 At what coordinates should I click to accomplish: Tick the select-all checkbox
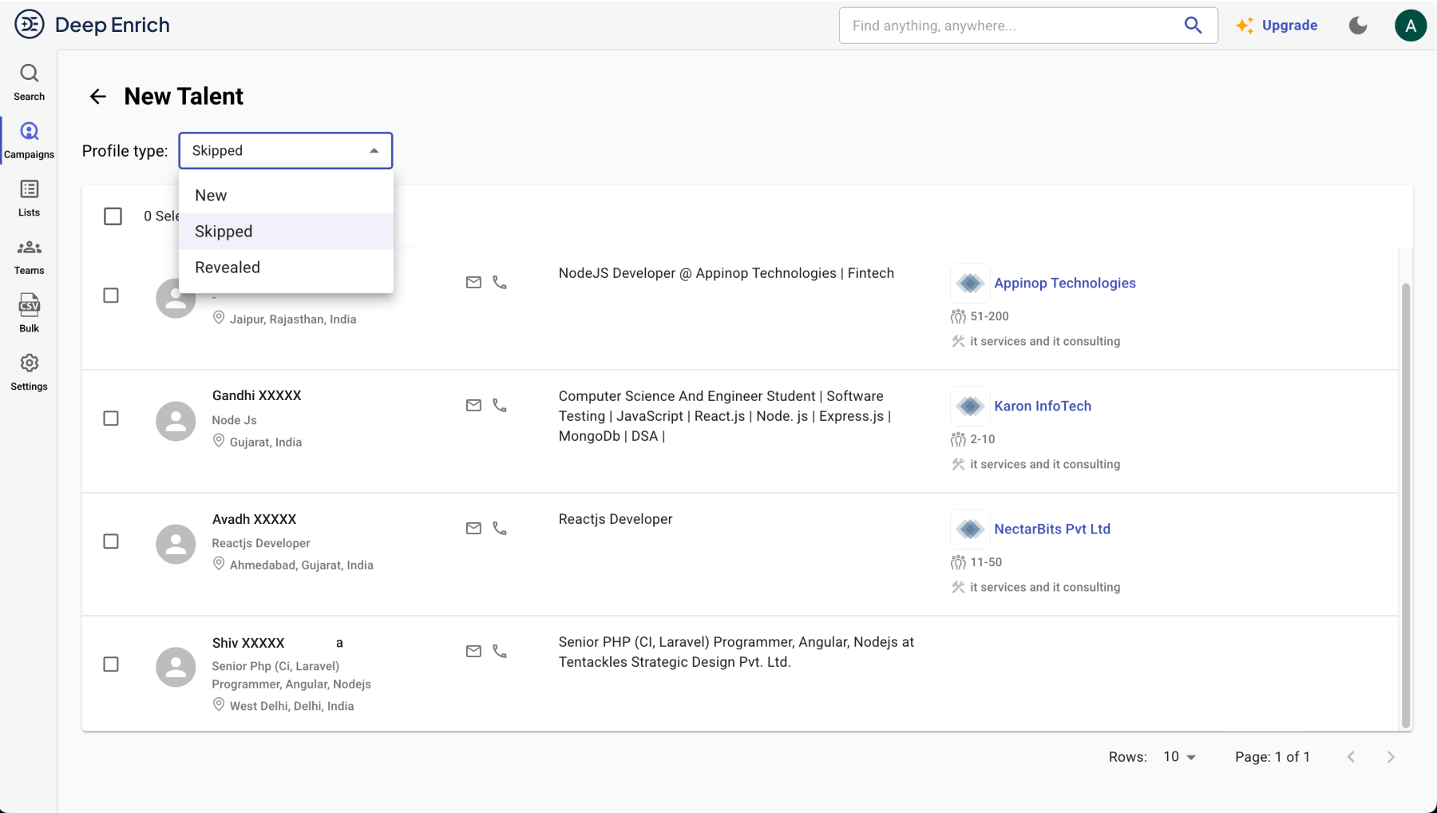click(113, 216)
